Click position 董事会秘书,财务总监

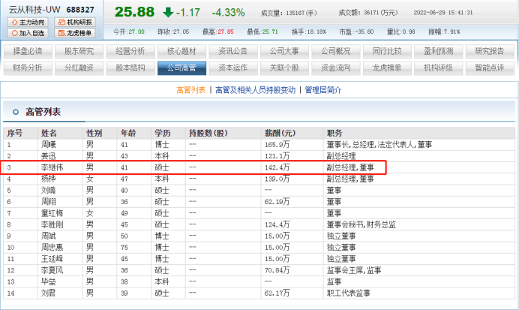click(x=361, y=224)
